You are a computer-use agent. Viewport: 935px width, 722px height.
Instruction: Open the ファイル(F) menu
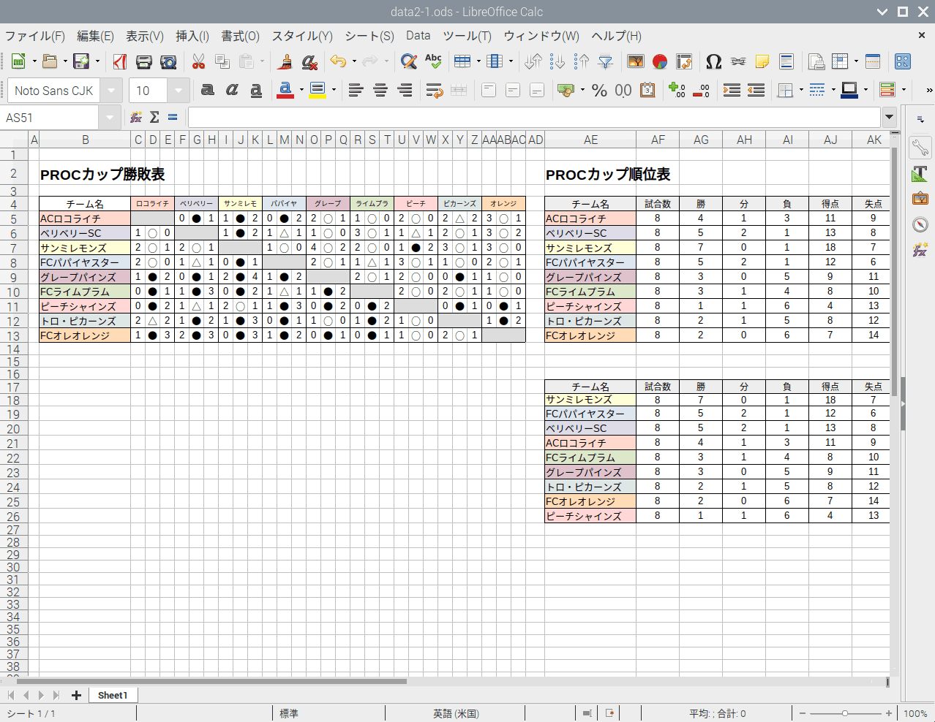pyautogui.click(x=35, y=36)
